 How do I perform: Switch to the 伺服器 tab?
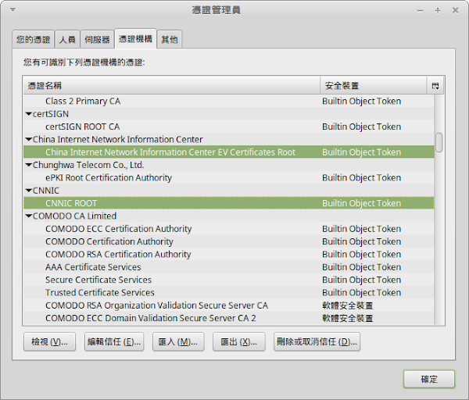click(x=97, y=39)
